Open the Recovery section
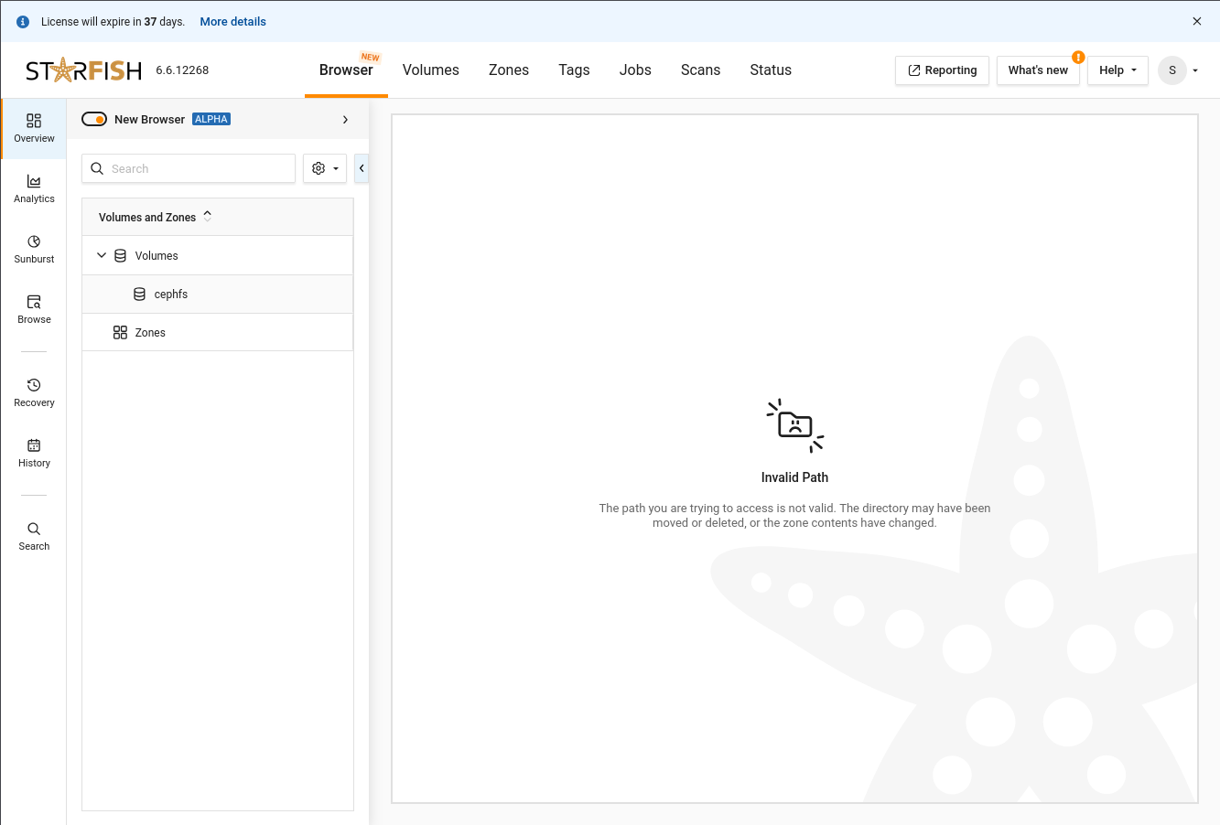 click(34, 392)
